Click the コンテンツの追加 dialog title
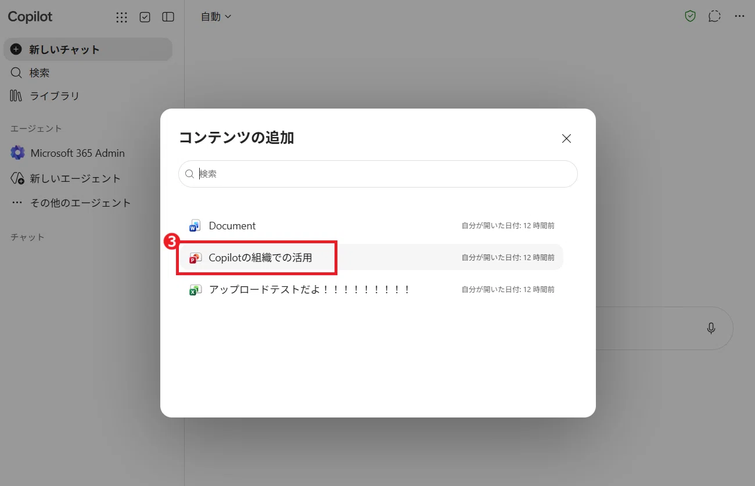This screenshot has height=486, width=755. (x=236, y=138)
